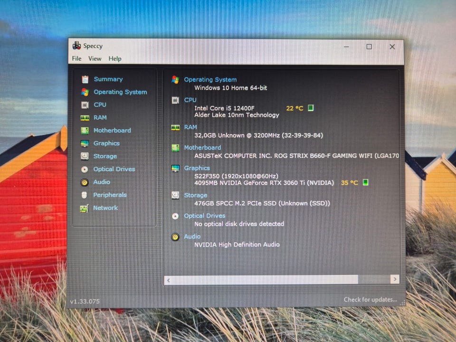Viewport: 456px width, 342px height.
Task: Click the RAM icon in summary pane
Action: (175, 127)
